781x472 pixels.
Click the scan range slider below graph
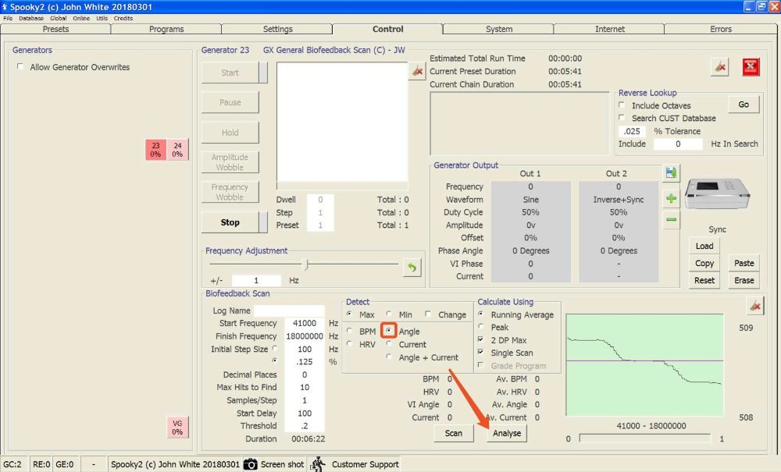645,438
